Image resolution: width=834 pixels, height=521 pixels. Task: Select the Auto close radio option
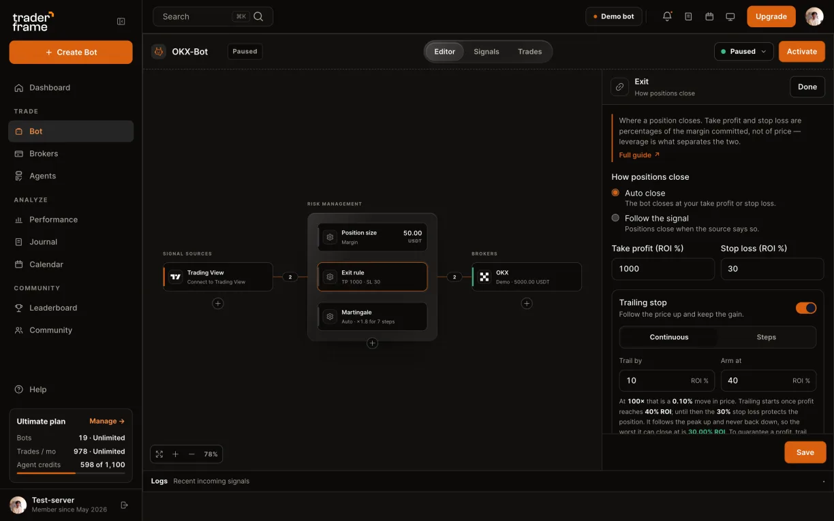point(615,193)
